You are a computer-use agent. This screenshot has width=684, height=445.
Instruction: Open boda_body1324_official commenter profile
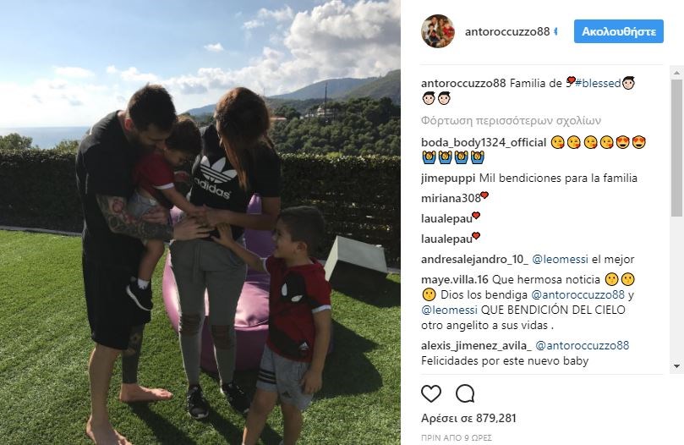(x=484, y=142)
